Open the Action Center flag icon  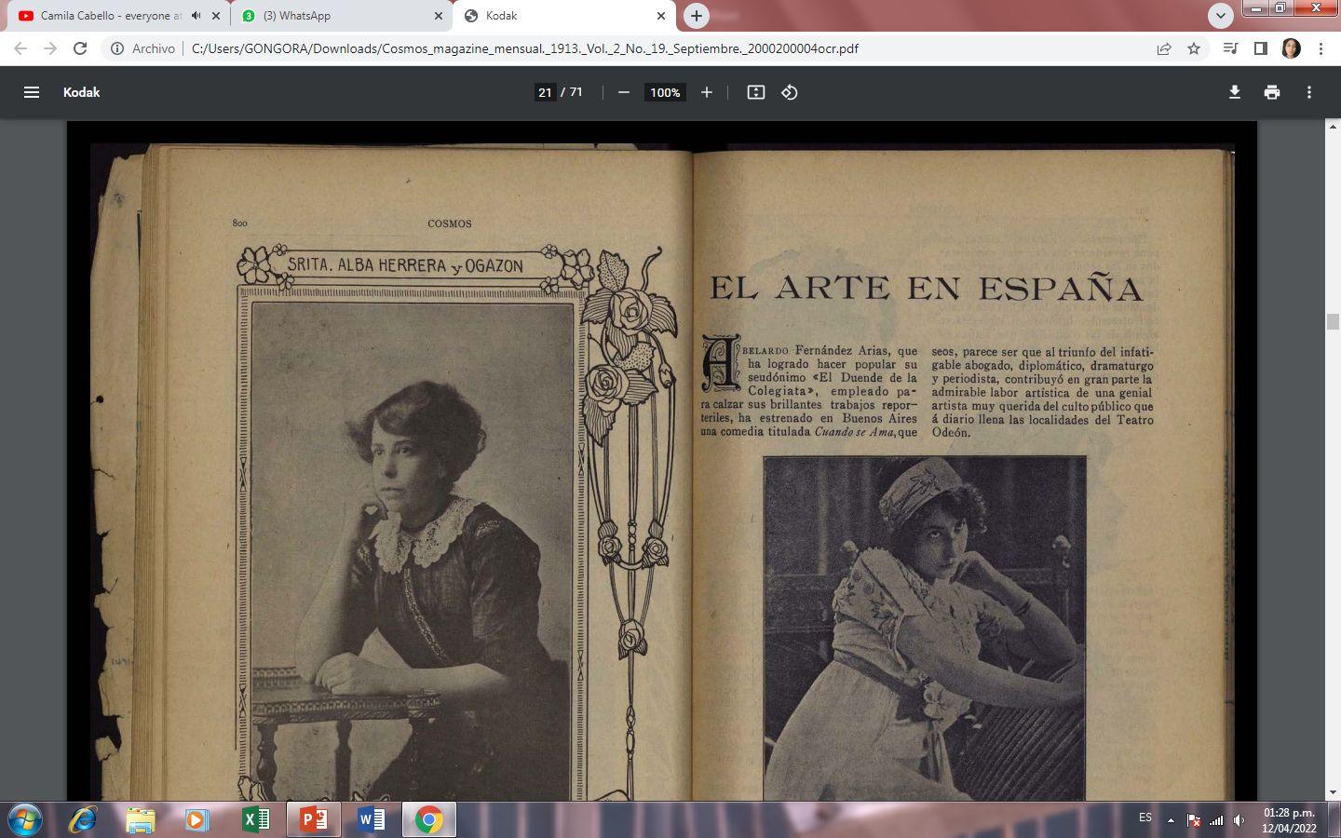1194,820
